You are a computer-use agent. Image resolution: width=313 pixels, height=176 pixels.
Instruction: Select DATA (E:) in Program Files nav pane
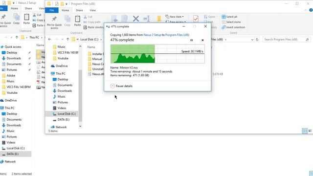[x=61, y=119]
